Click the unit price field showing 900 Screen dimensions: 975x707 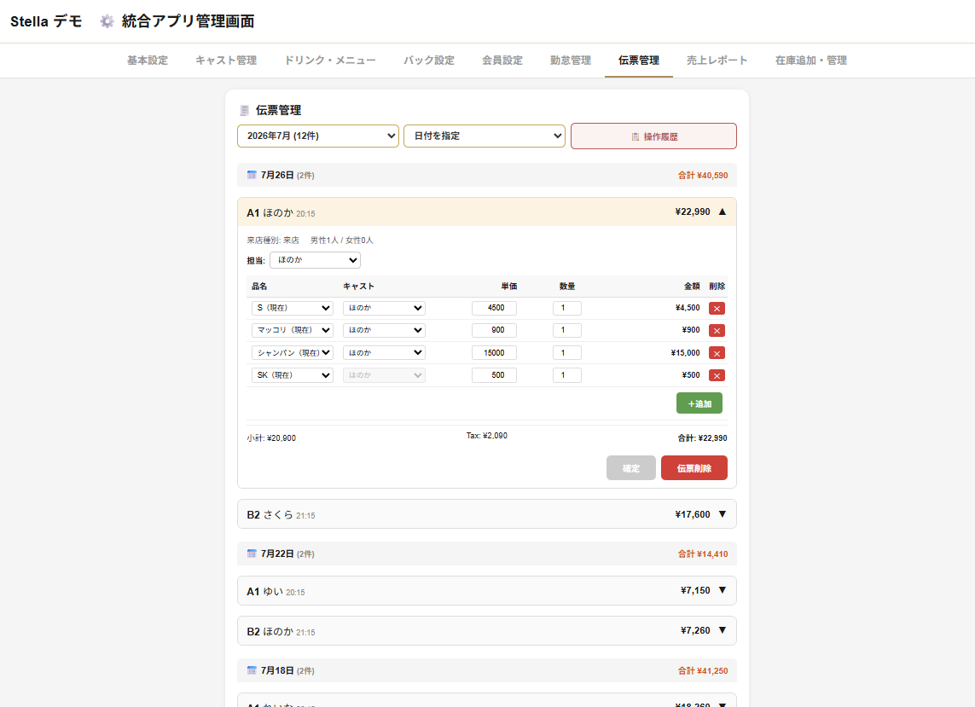494,330
